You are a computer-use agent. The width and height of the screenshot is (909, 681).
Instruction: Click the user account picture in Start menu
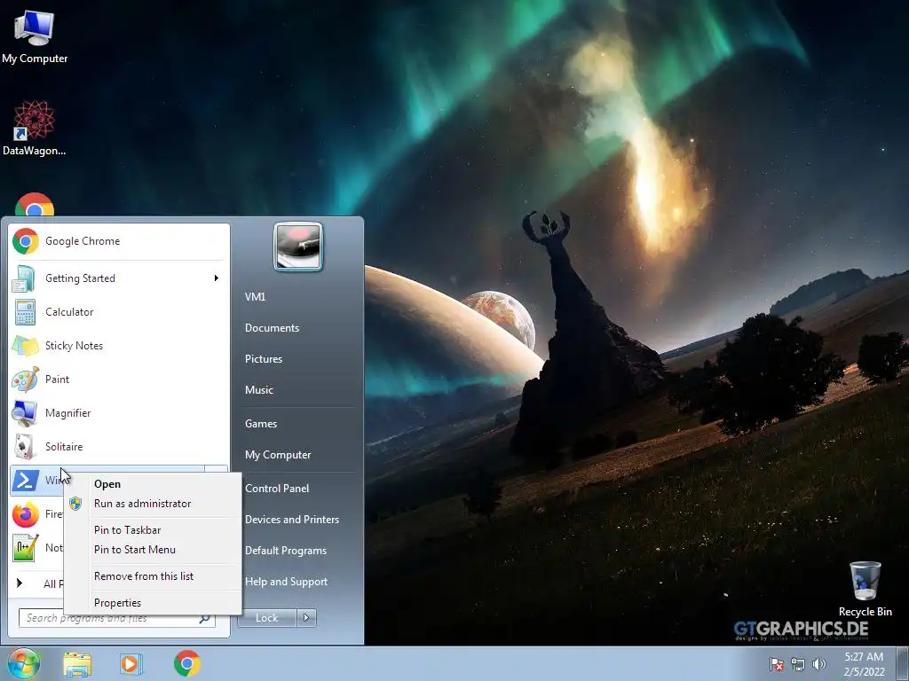tap(298, 247)
